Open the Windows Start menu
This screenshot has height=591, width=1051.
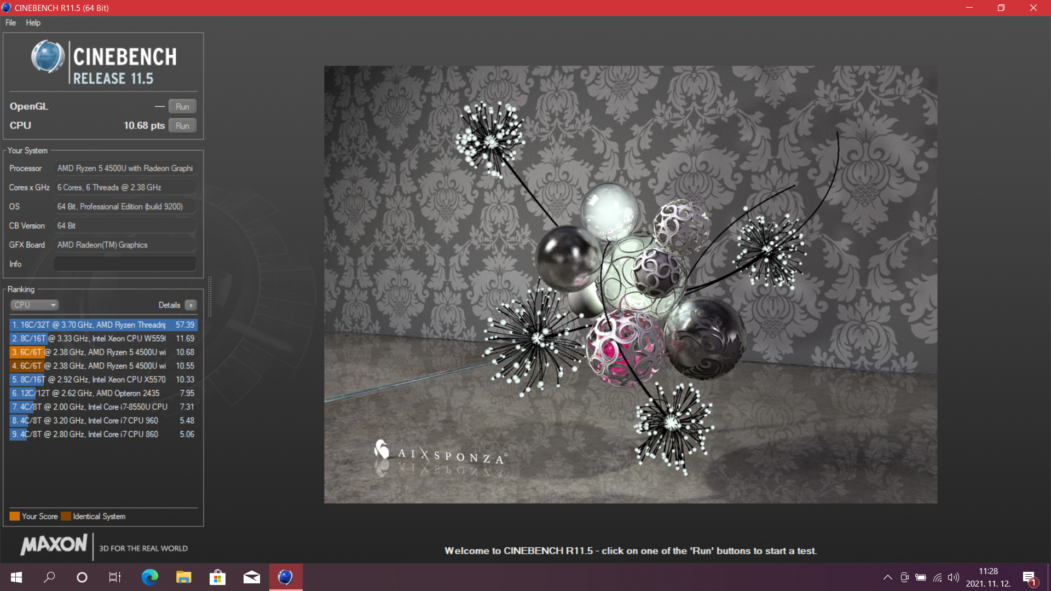click(x=16, y=577)
